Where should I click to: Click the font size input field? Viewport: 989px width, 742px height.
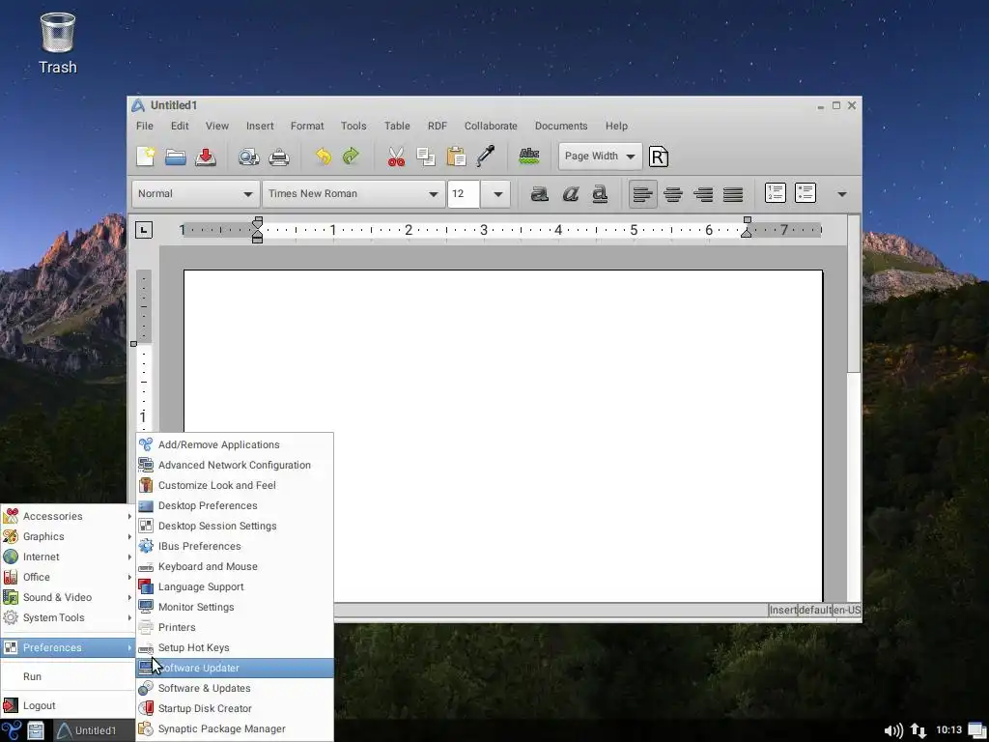tap(464, 193)
